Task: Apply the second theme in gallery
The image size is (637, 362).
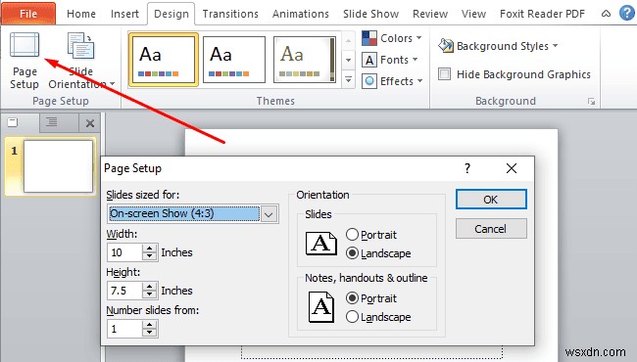Action: point(234,60)
